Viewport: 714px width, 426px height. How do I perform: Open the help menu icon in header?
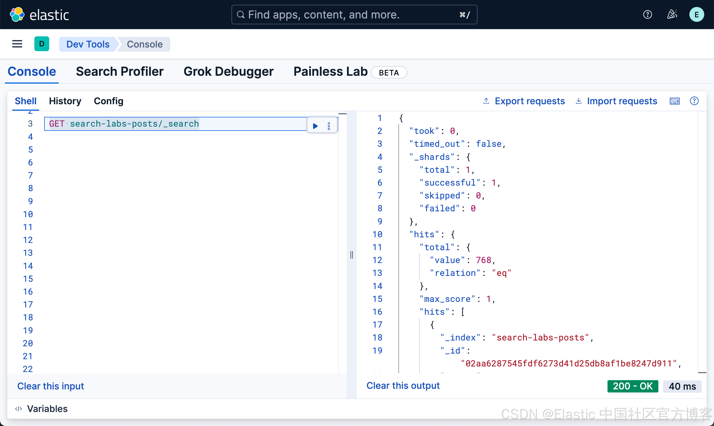pos(647,15)
